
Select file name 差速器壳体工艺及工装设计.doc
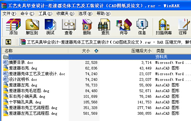[37, 74]
